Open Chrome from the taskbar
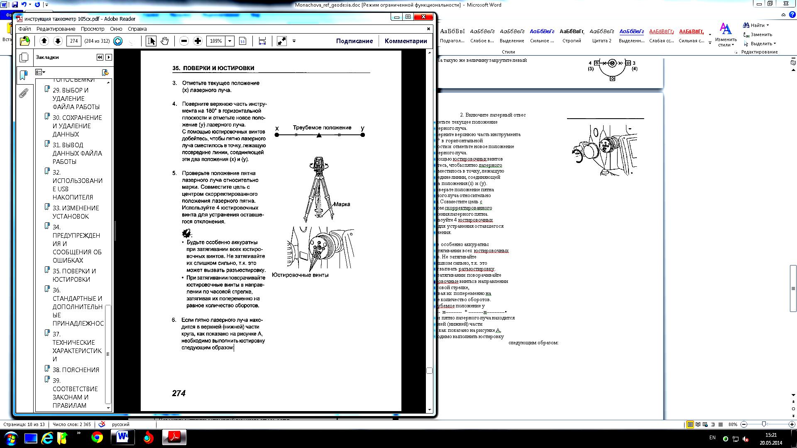The image size is (797, 448). (97, 438)
